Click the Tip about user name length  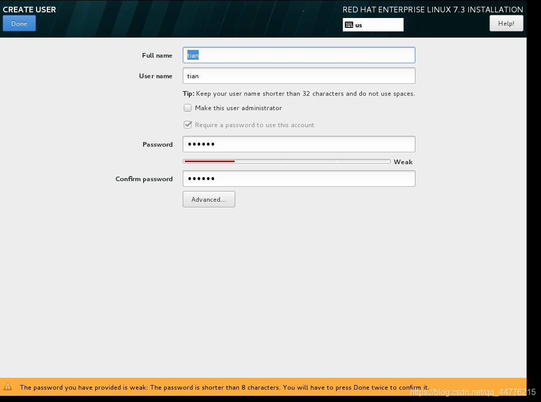(299, 94)
